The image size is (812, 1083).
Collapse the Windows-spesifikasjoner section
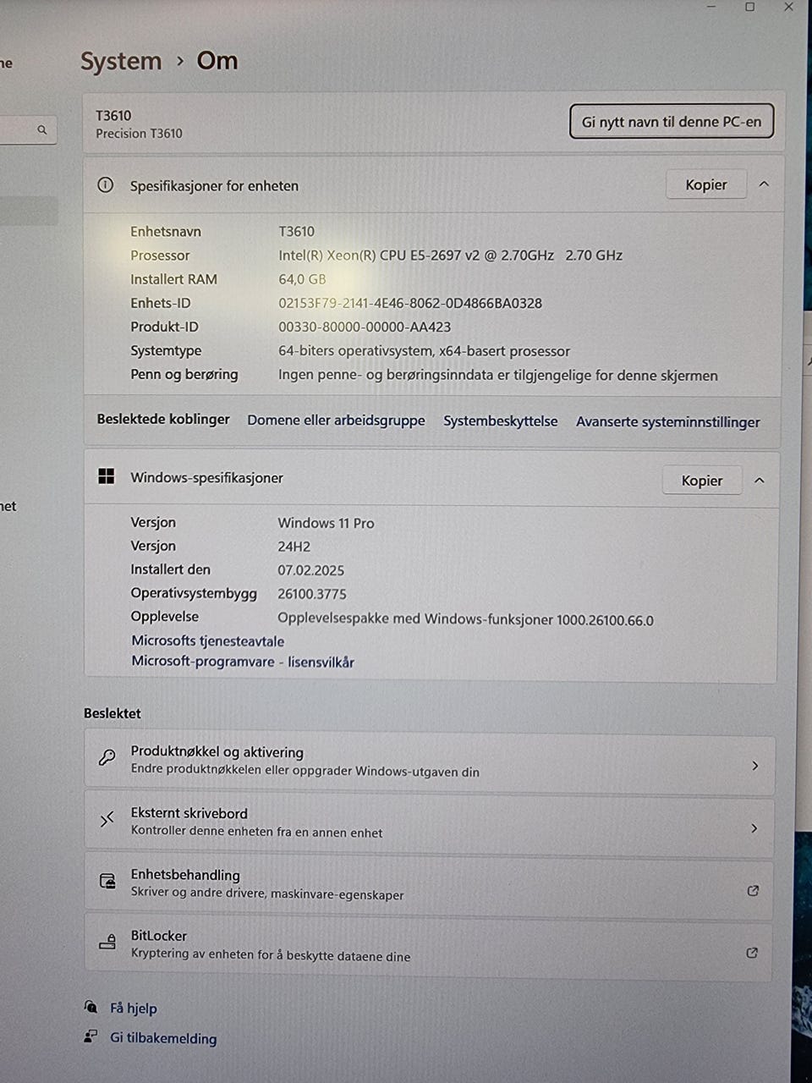pos(760,480)
